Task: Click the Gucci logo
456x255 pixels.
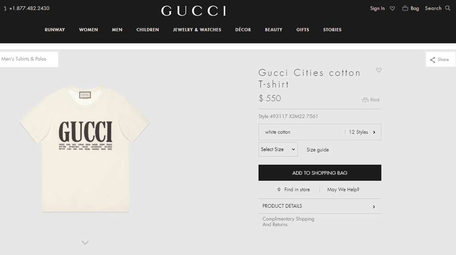Action: 194,11
